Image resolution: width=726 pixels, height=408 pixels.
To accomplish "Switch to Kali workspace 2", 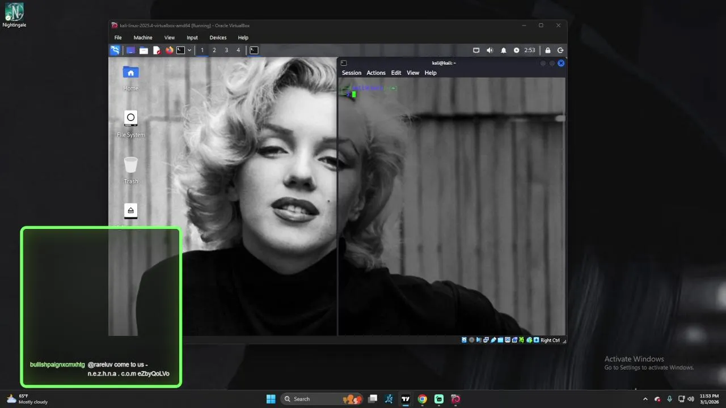I will (x=214, y=50).
